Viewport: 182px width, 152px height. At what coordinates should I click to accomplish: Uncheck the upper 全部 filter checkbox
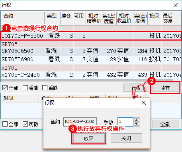pos(5,88)
